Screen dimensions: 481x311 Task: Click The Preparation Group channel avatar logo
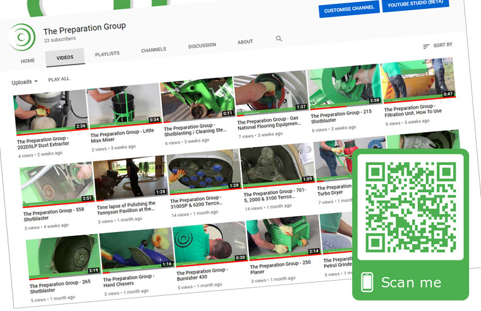pyautogui.click(x=21, y=37)
